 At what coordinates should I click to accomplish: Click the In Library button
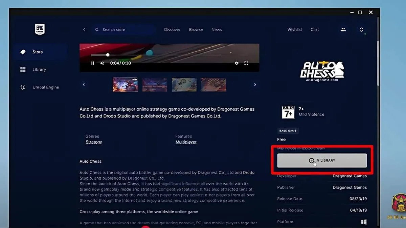click(322, 160)
